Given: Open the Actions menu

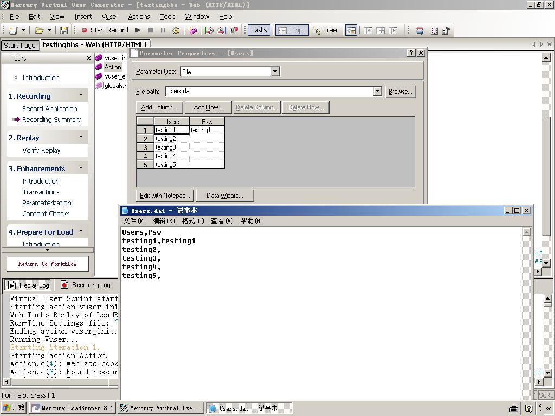Looking at the screenshot, I should click(x=139, y=17).
